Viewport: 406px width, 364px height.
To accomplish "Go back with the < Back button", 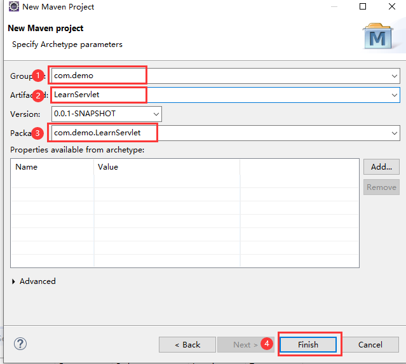I will 187,344.
